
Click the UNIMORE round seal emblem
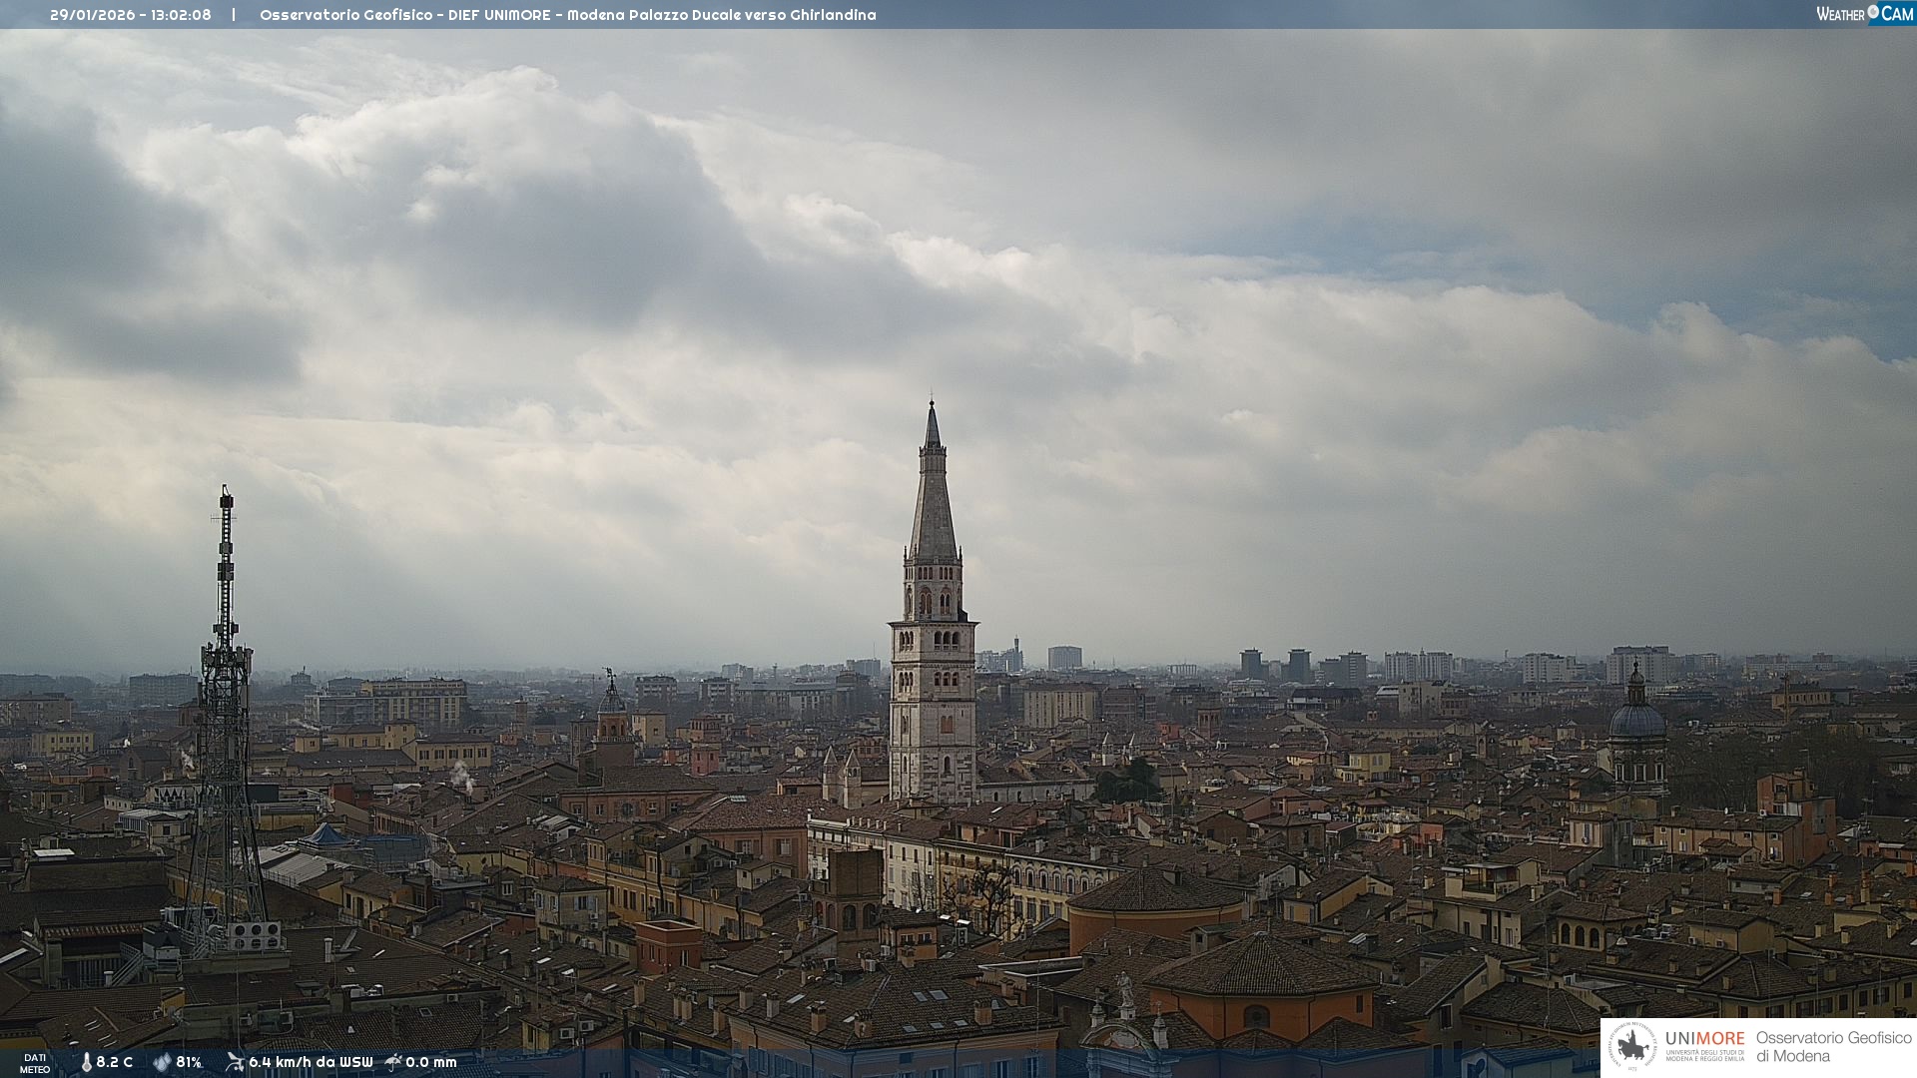point(1633,1047)
